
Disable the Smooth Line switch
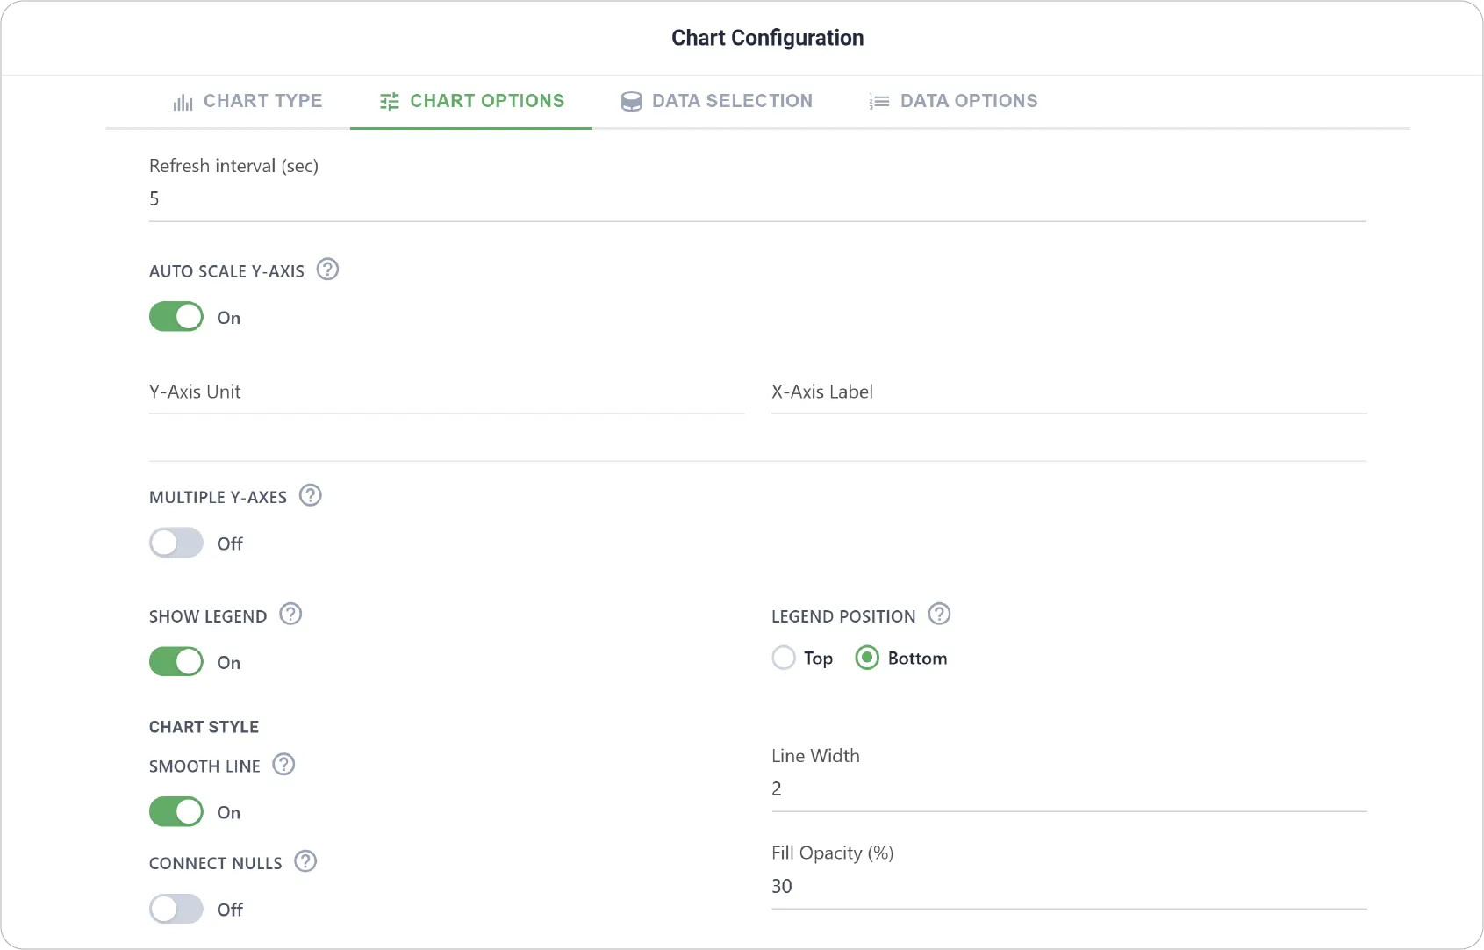tap(176, 811)
